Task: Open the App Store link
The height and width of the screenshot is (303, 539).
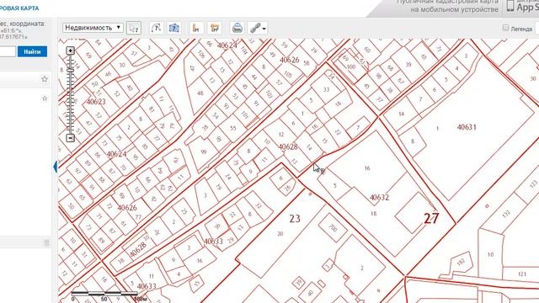Action: pyautogui.click(x=522, y=6)
